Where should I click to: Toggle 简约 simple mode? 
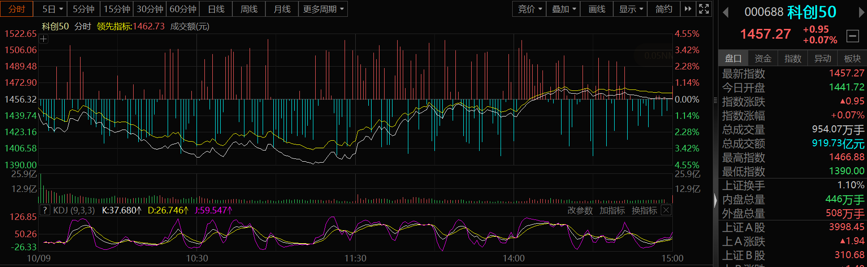pyautogui.click(x=664, y=9)
